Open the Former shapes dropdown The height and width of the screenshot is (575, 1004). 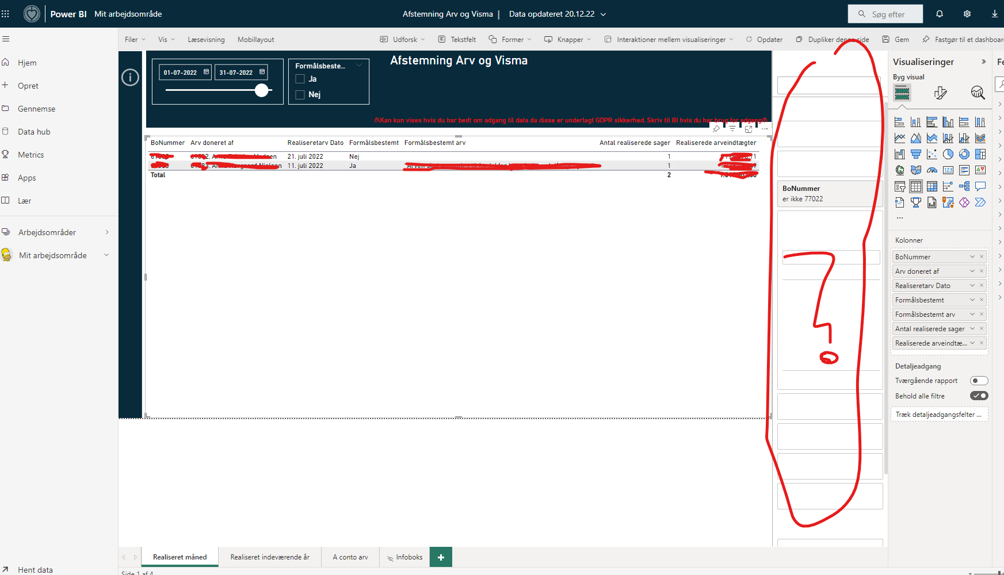coord(510,40)
